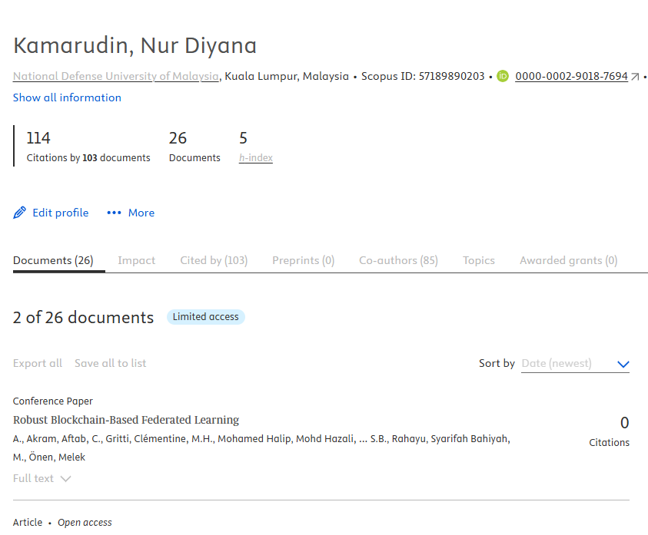
Task: Click the external link arrow beside the ORCID ID
Action: [633, 76]
